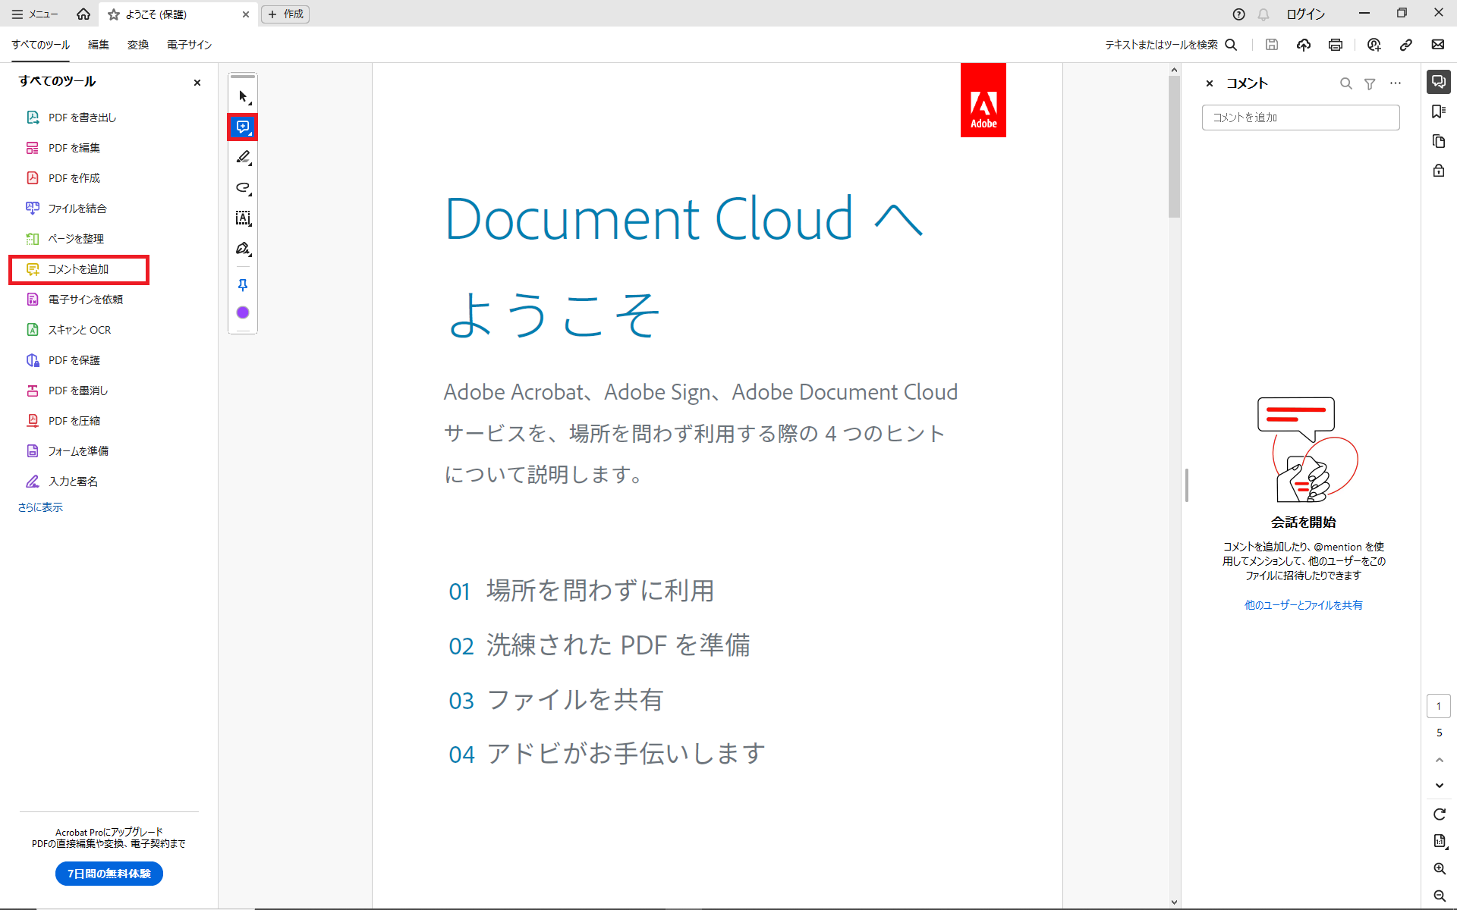
Task: Close the すべてのツール panel
Action: 197,82
